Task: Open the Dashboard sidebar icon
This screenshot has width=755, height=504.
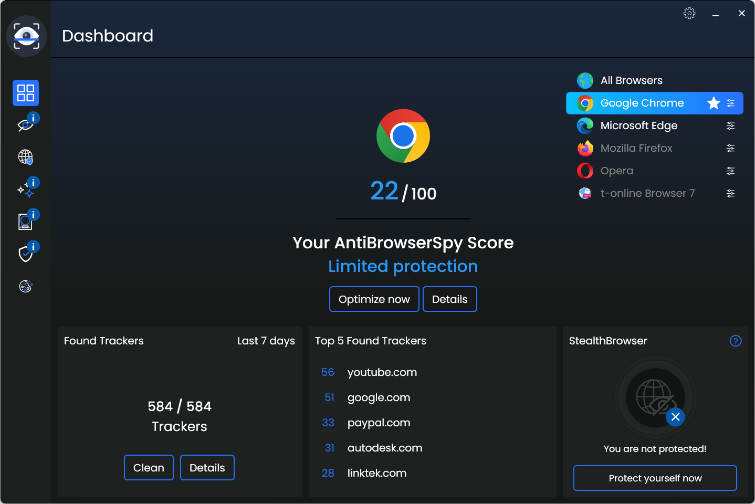Action: point(26,93)
